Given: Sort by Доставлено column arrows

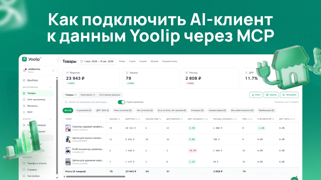Looking at the screenshot, I should click(x=182, y=119).
